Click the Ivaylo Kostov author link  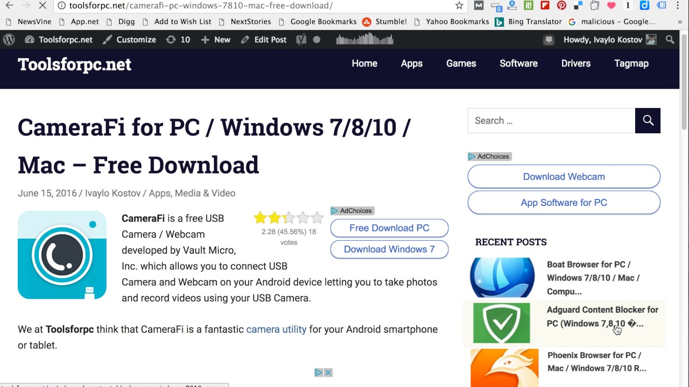click(113, 193)
